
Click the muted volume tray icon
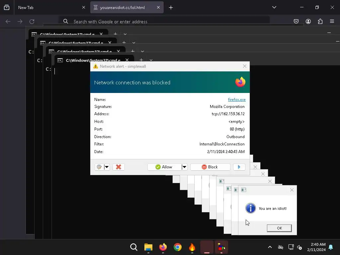point(299,247)
